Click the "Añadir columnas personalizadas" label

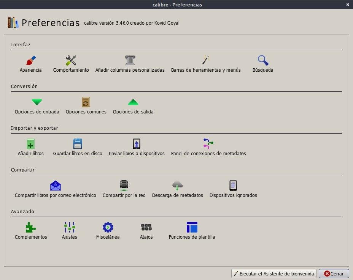130,70
